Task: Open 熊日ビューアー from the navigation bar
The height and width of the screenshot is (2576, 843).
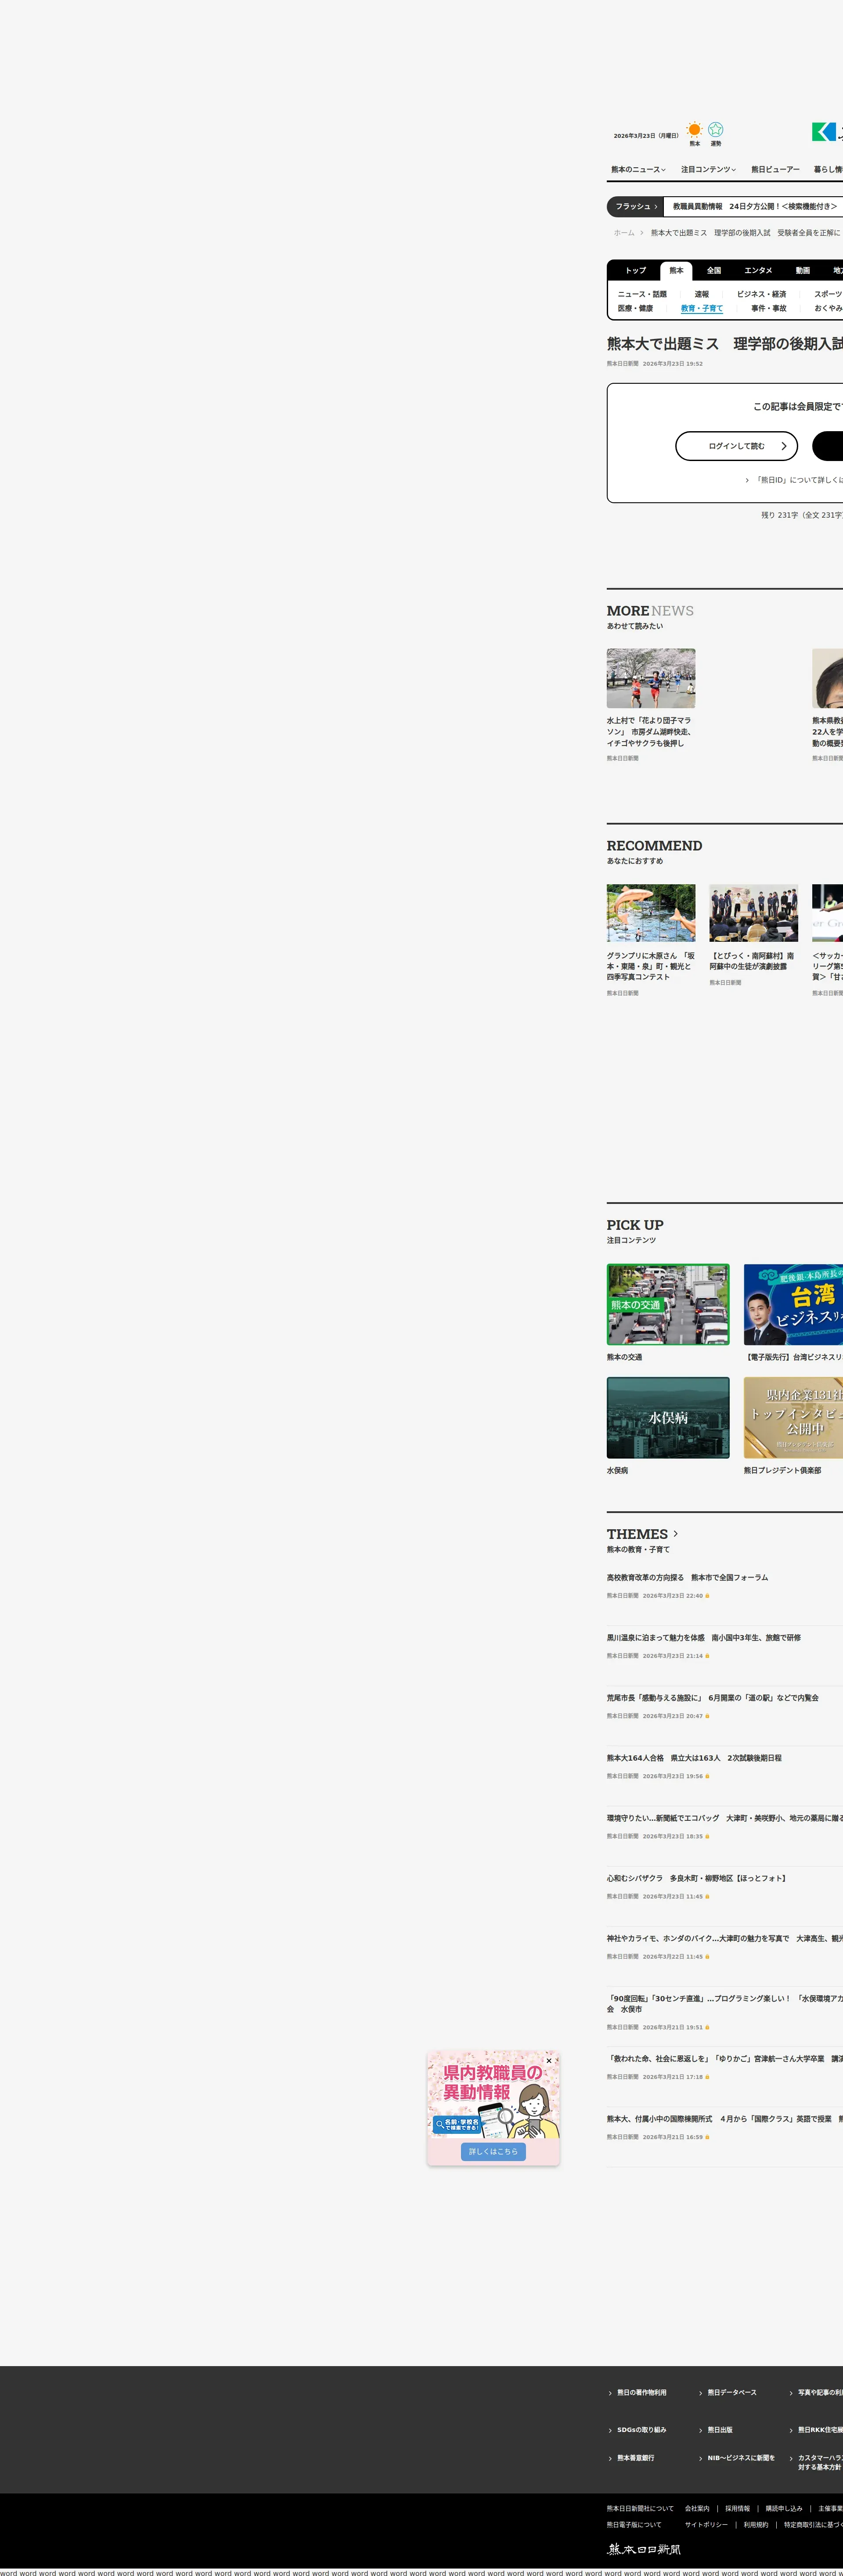Action: [775, 170]
